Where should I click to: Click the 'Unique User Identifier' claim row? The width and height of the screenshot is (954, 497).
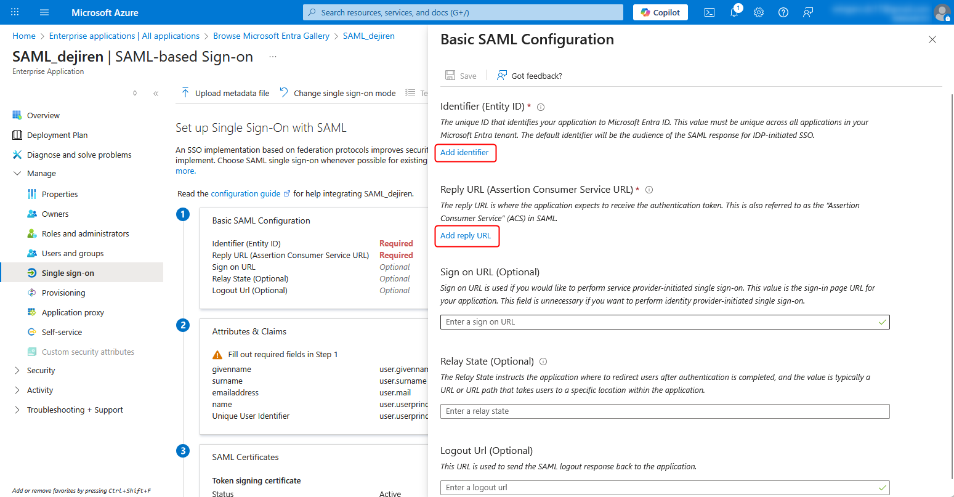pyautogui.click(x=251, y=416)
